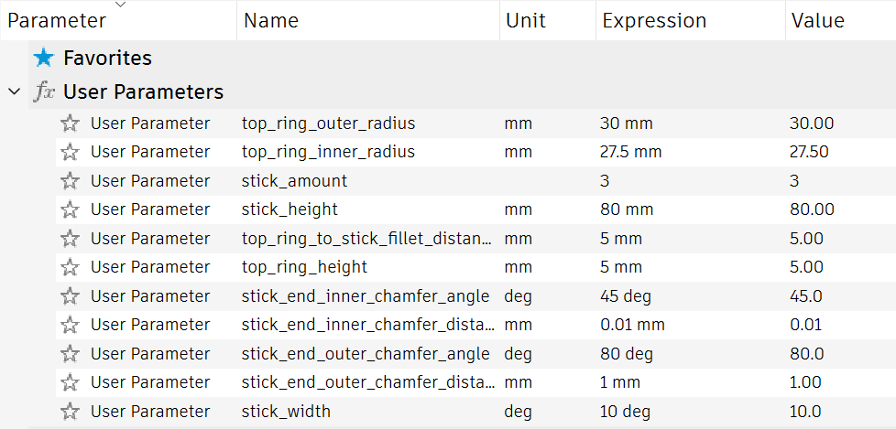The width and height of the screenshot is (896, 429).
Task: Sort by the Name column header
Action: click(271, 21)
